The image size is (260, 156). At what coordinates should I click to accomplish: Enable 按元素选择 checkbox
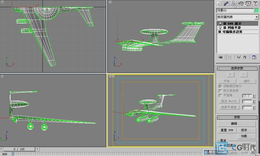[220, 91]
